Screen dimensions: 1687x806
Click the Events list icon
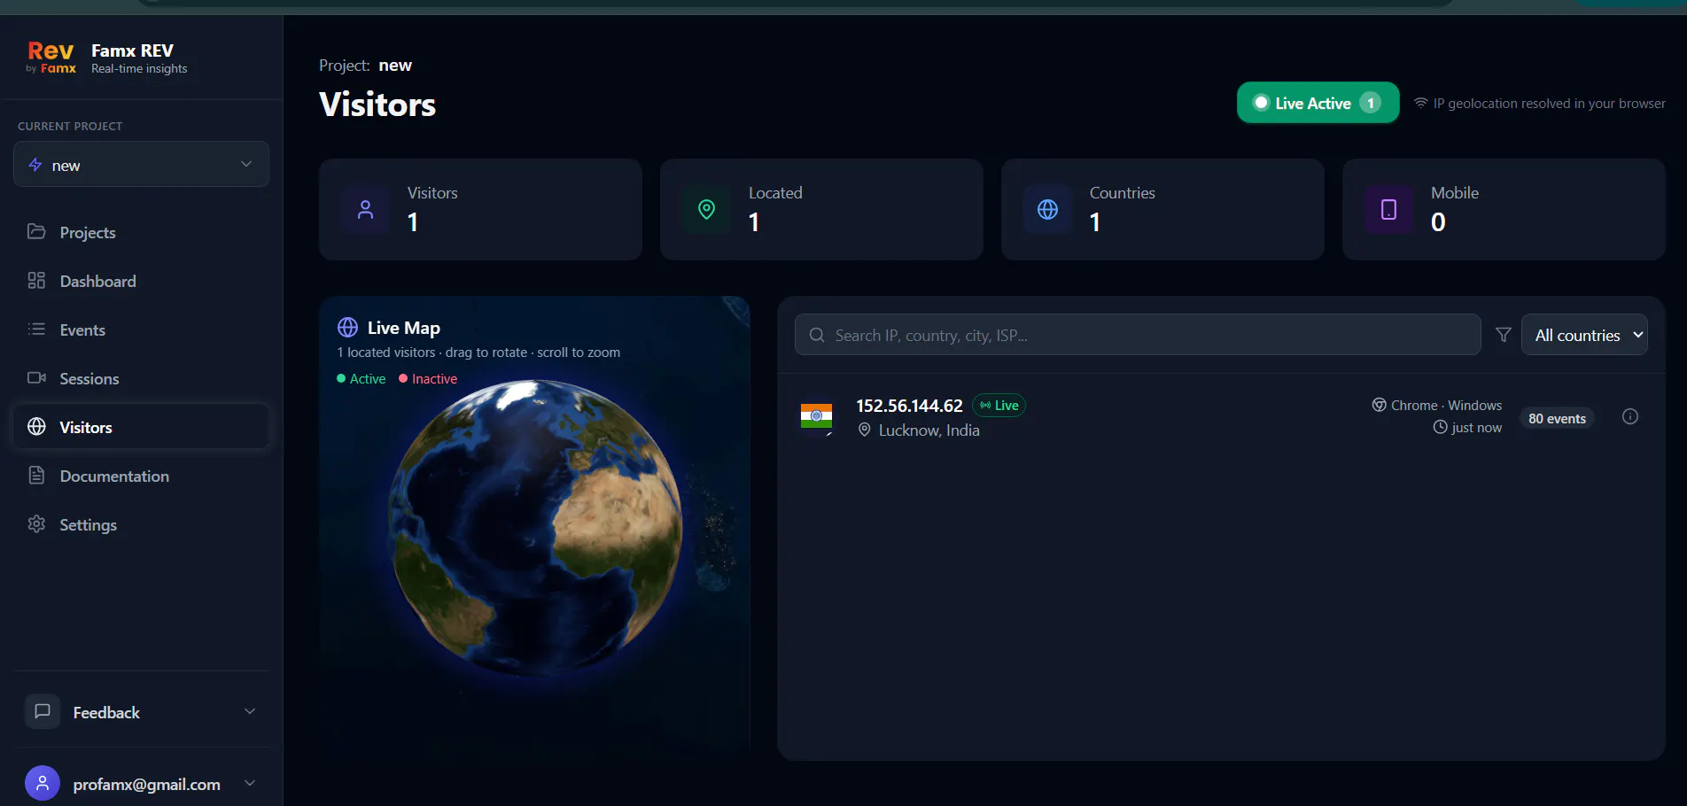point(36,329)
